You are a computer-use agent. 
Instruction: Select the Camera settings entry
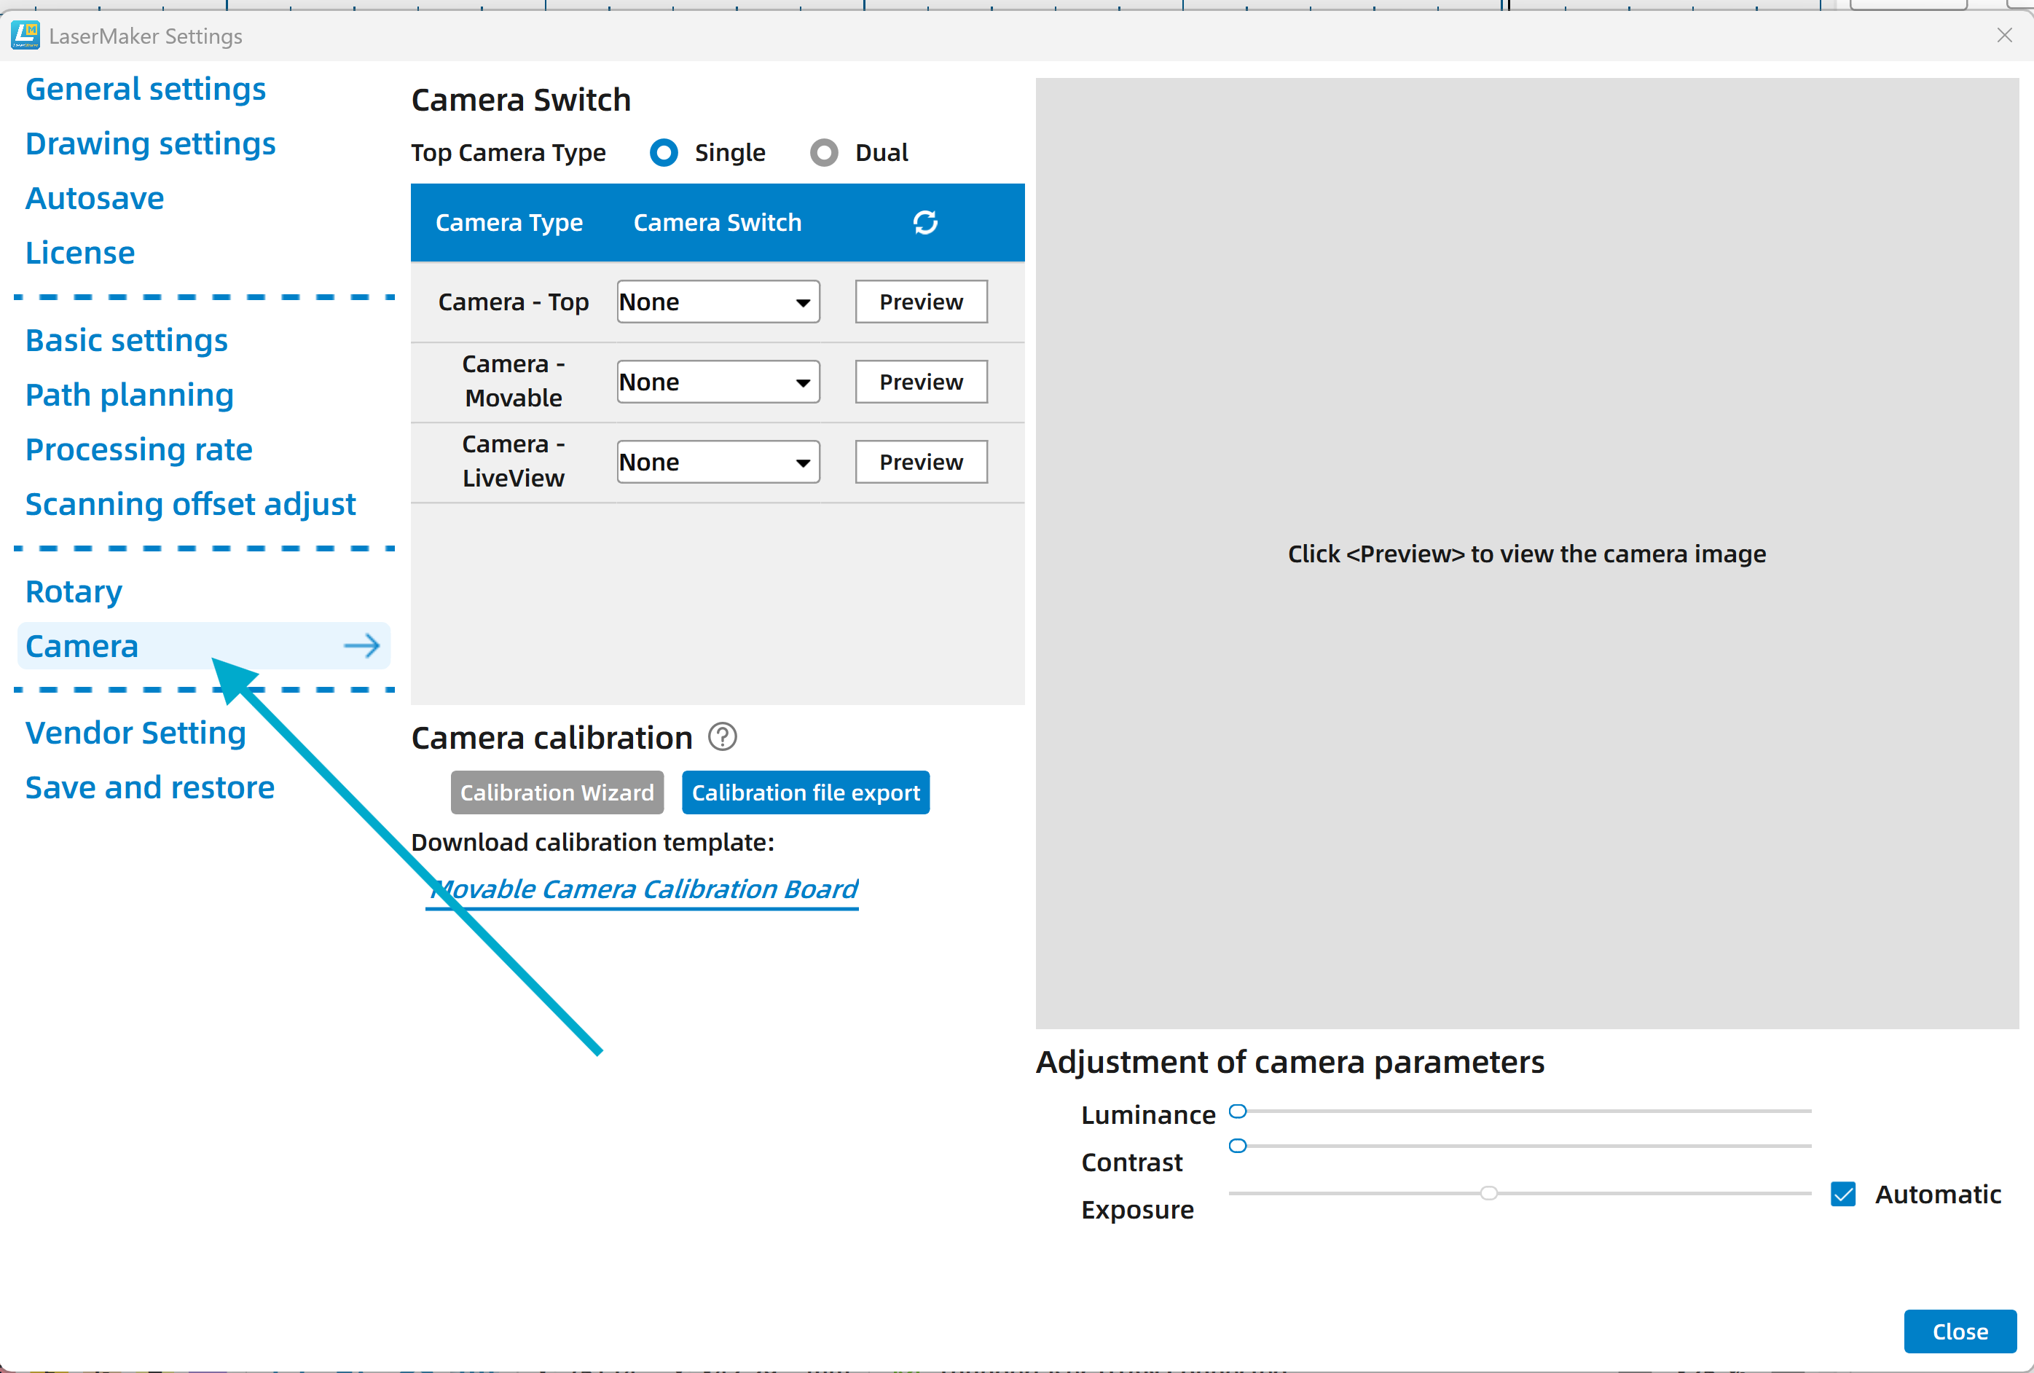click(x=204, y=646)
